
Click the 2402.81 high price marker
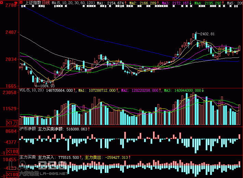pos(207,34)
